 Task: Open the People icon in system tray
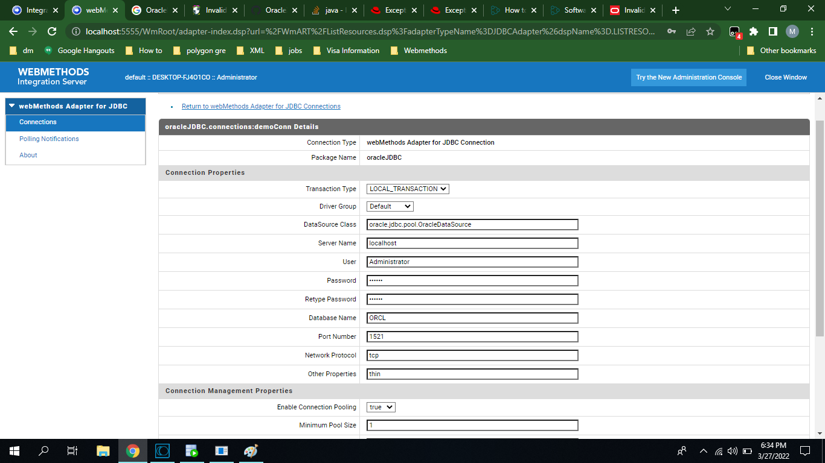pyautogui.click(x=682, y=450)
